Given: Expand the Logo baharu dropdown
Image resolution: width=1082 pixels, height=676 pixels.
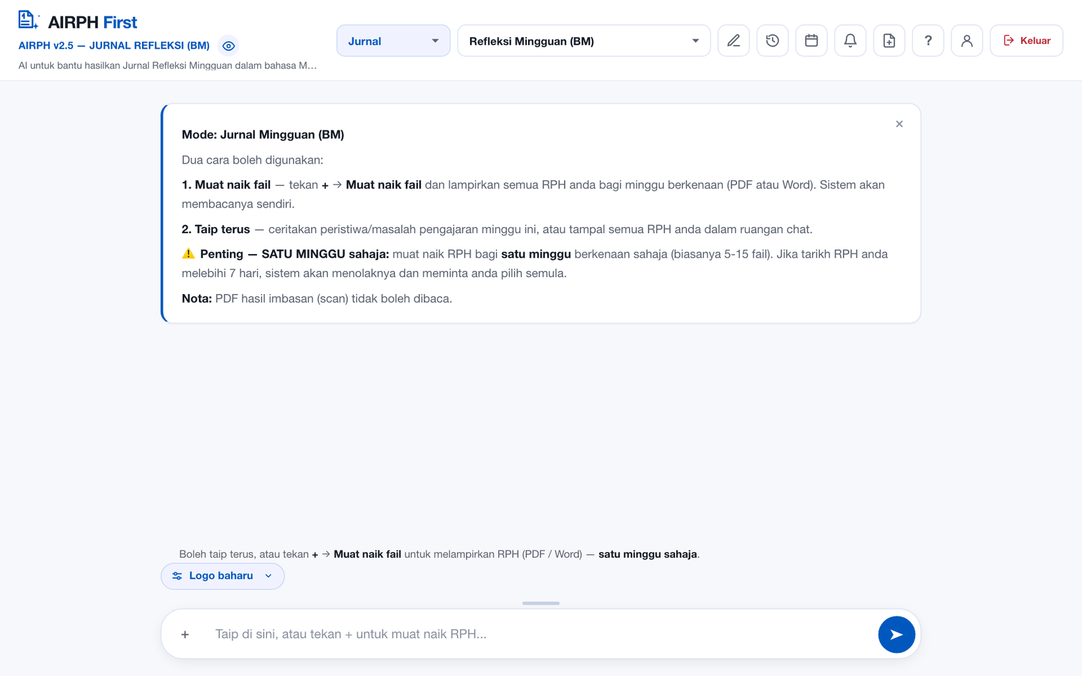Looking at the screenshot, I should [x=222, y=576].
